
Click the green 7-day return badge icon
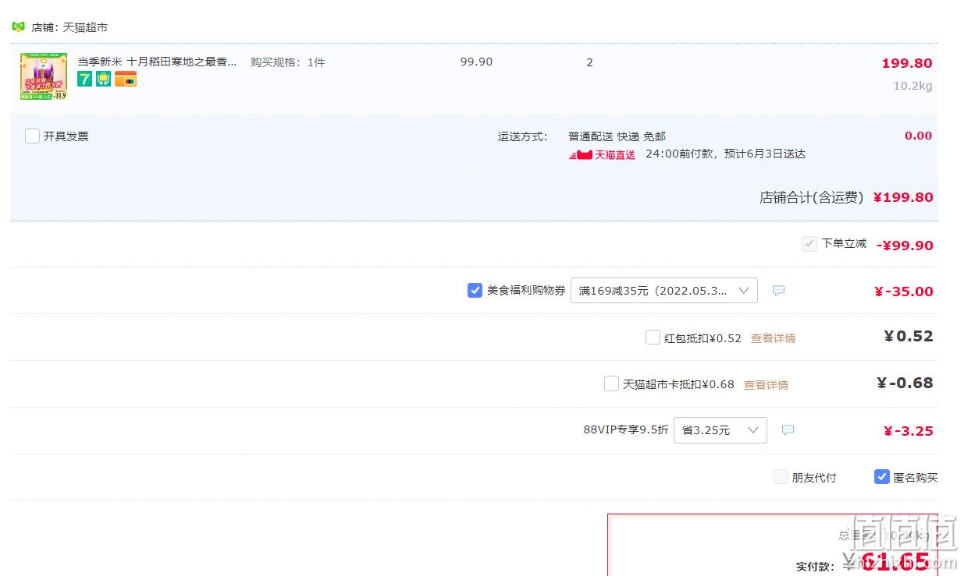click(84, 79)
